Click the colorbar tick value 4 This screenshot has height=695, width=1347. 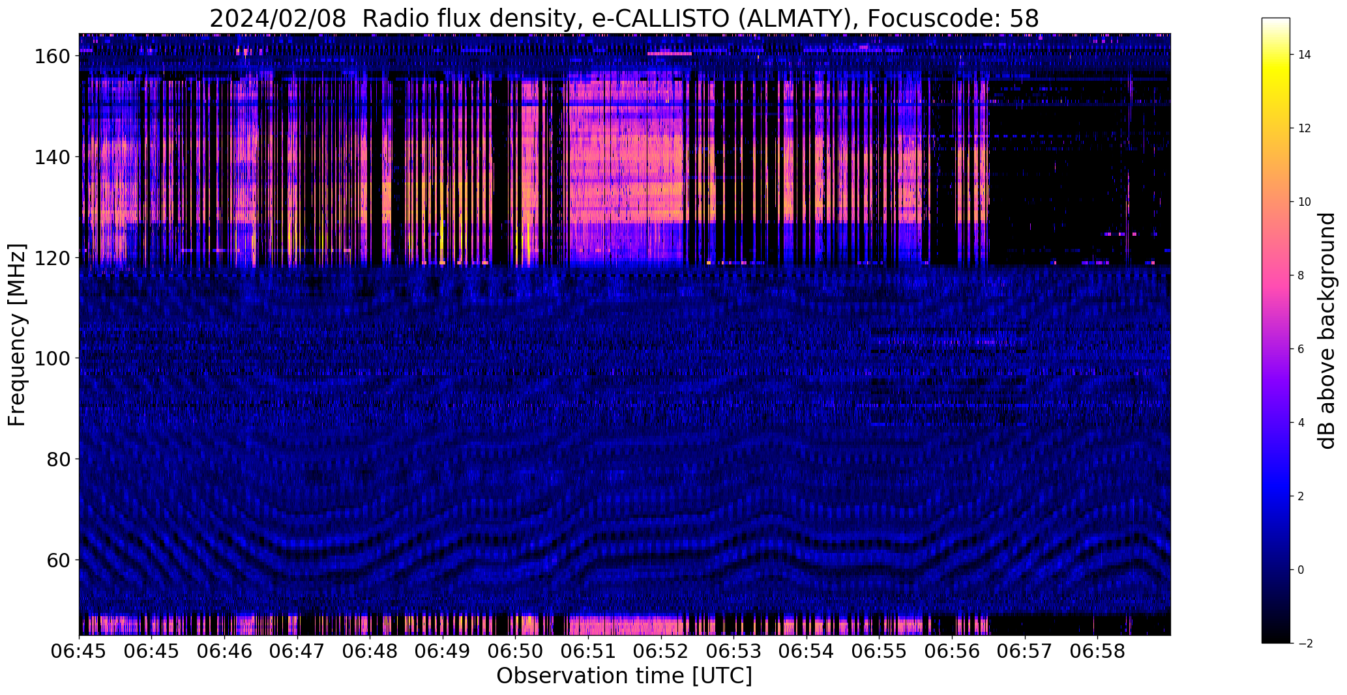pyautogui.click(x=1301, y=423)
